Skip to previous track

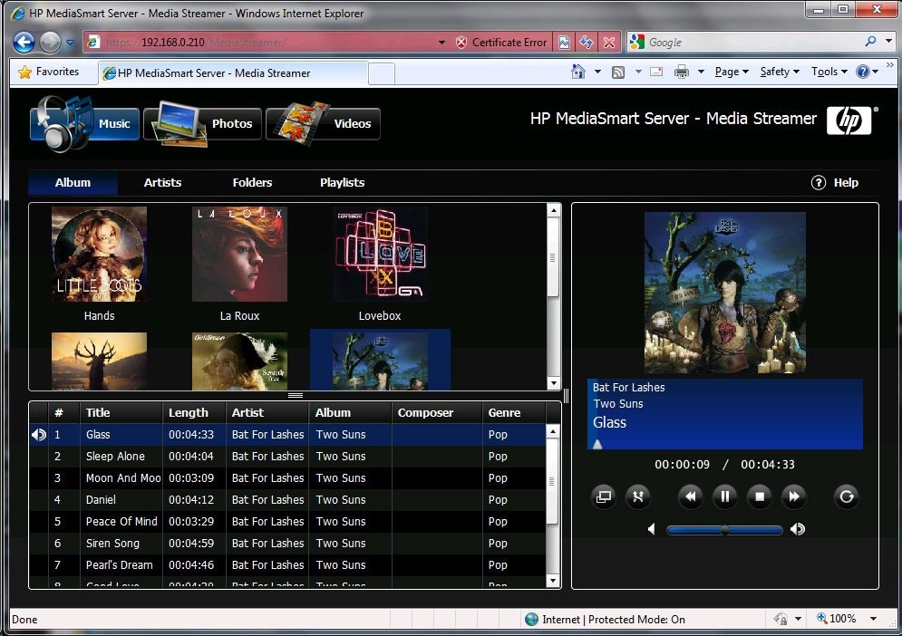coord(690,496)
